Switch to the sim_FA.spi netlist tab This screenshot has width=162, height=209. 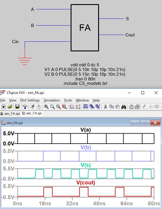tap(10, 114)
